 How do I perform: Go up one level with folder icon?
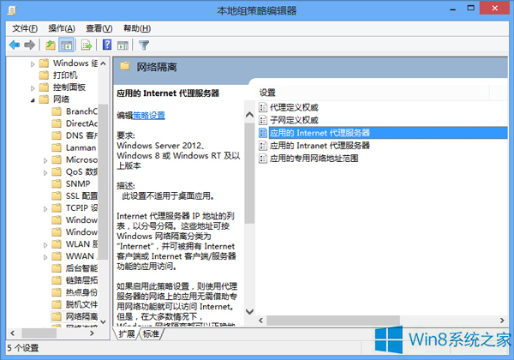(x=51, y=45)
